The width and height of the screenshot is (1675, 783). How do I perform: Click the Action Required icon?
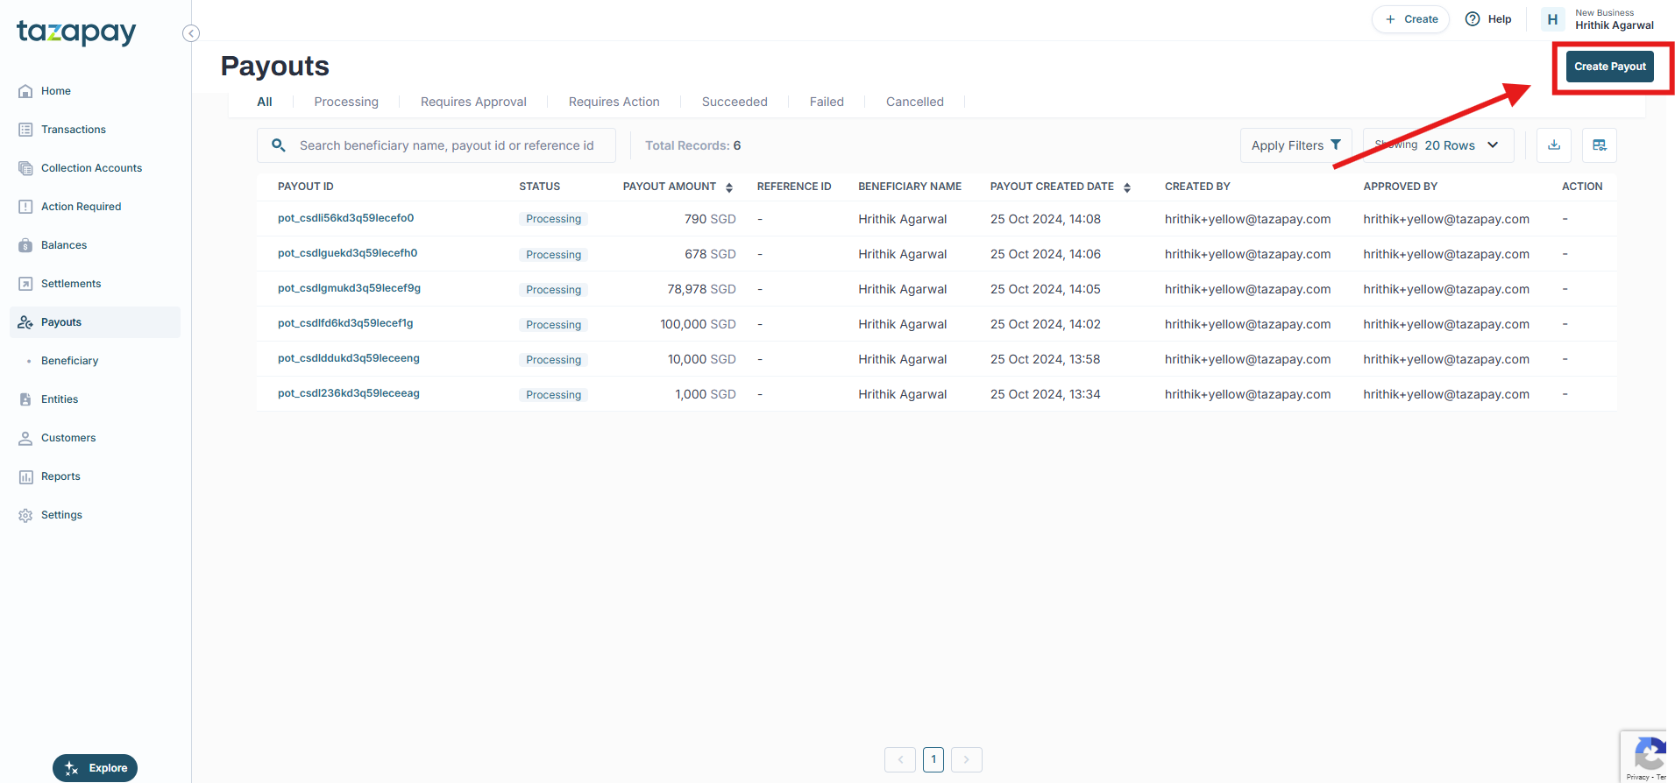coord(25,207)
